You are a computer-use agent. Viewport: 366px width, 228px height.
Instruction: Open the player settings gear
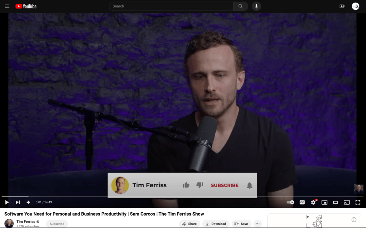click(313, 202)
